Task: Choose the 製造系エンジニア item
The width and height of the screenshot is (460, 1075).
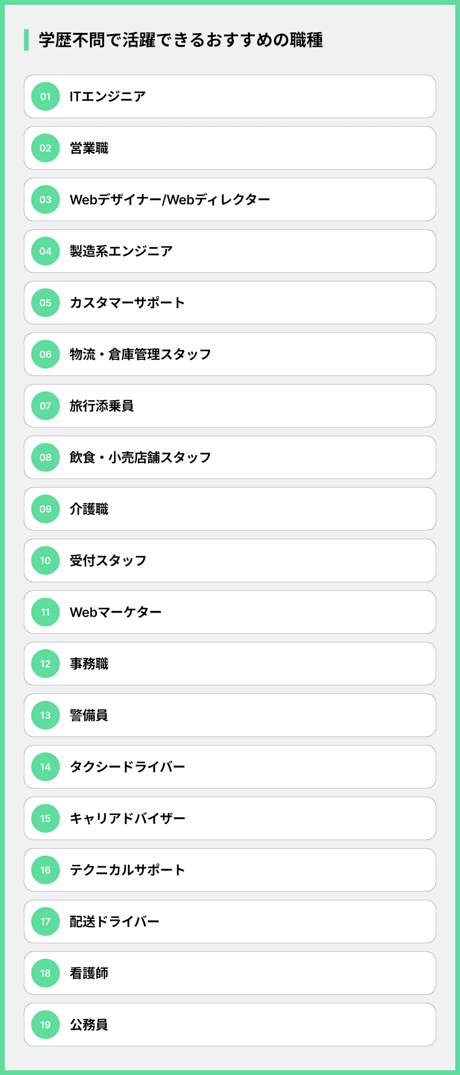Action: [x=121, y=251]
